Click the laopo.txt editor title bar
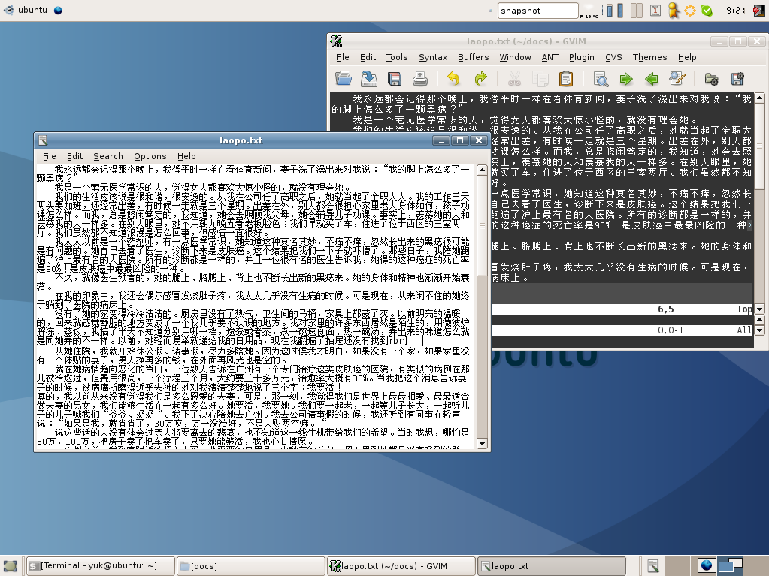The width and height of the screenshot is (769, 576). [241, 140]
